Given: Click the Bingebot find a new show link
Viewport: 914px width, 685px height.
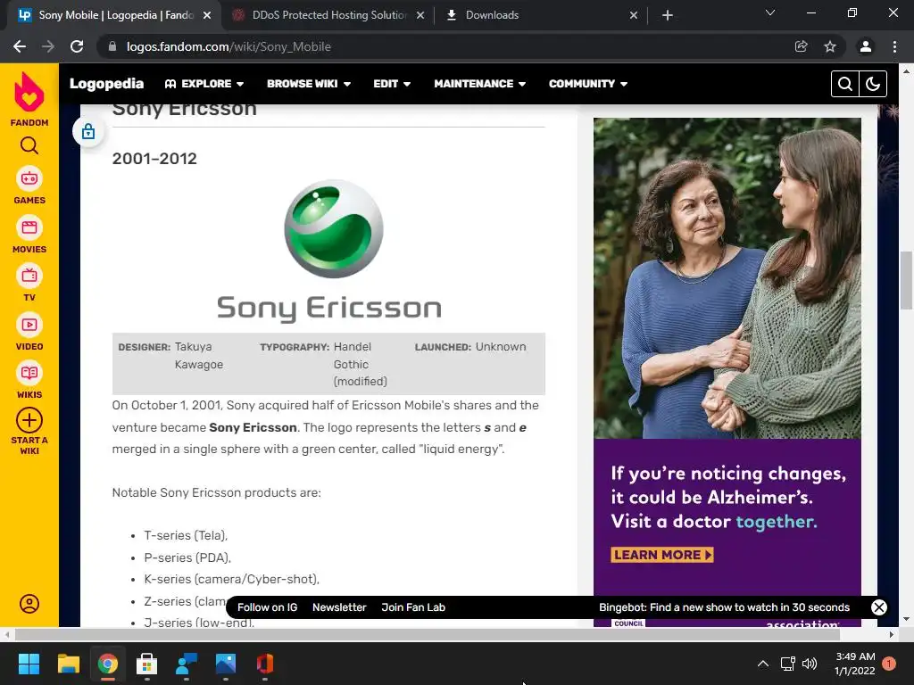Looking at the screenshot, I should (x=725, y=607).
